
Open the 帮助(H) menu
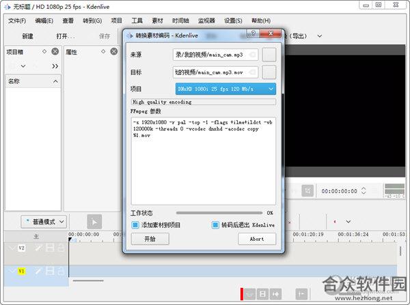tap(261, 20)
